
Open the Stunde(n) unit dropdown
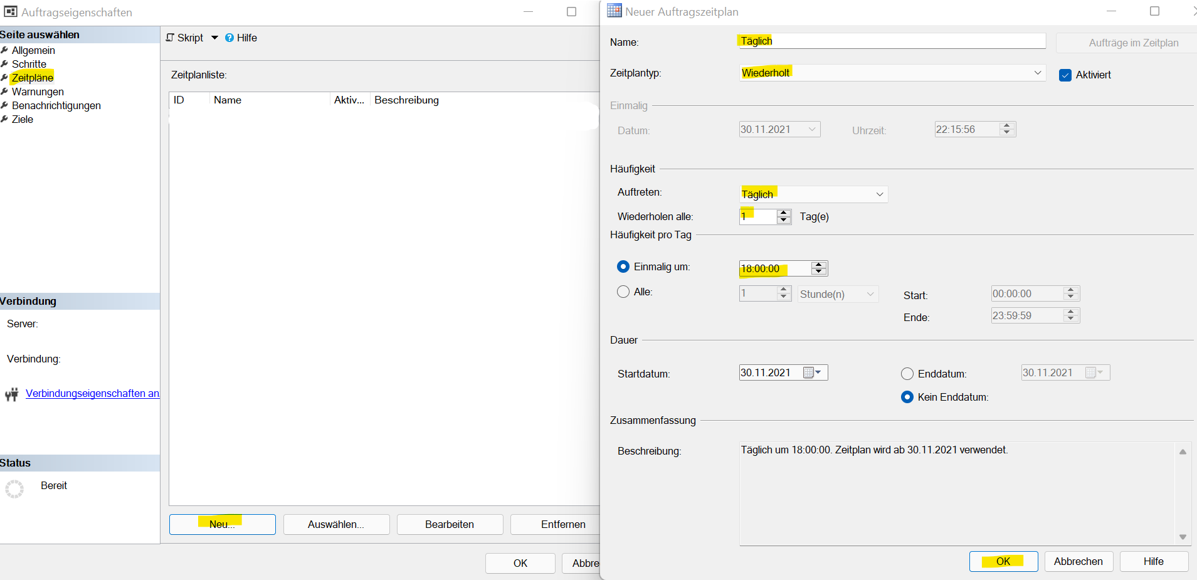870,293
